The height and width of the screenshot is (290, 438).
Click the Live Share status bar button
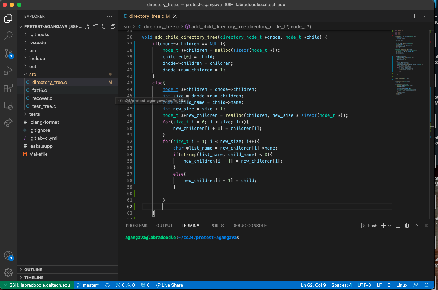(169, 285)
